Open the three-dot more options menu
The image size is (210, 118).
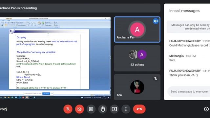coord(126,109)
